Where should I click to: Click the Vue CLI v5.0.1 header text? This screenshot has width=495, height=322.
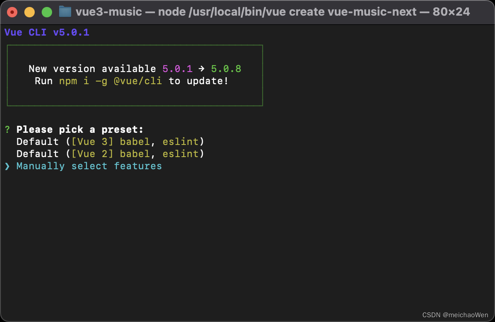(x=47, y=32)
